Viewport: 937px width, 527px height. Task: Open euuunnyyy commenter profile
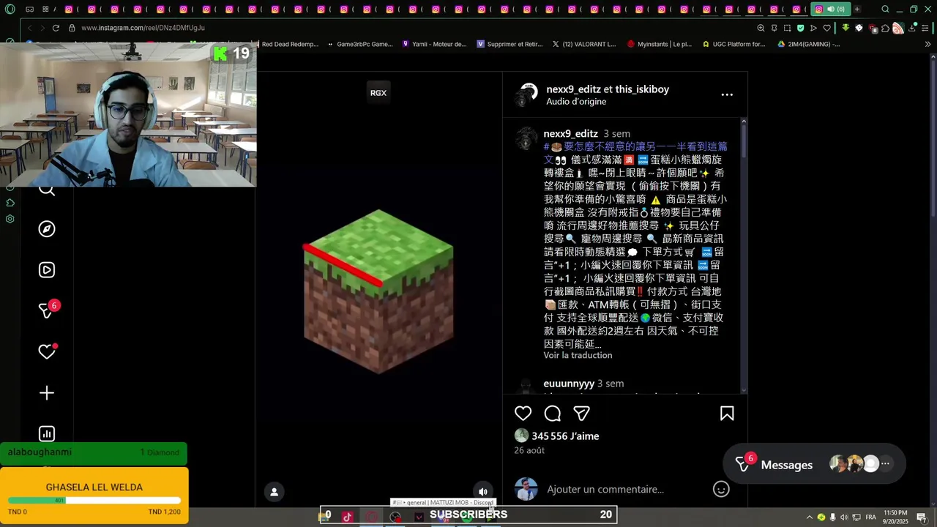(569, 384)
